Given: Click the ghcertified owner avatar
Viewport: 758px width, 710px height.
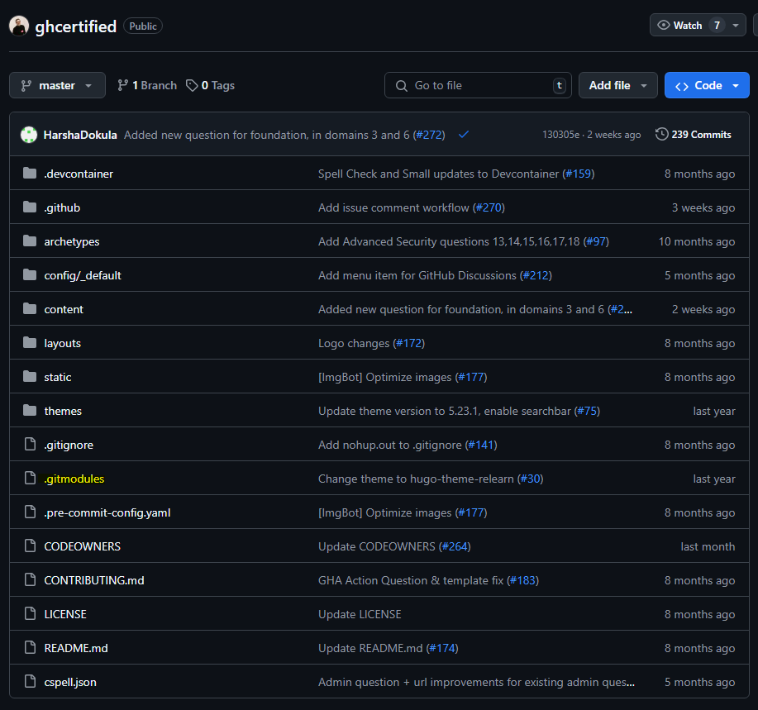Looking at the screenshot, I should (x=19, y=26).
